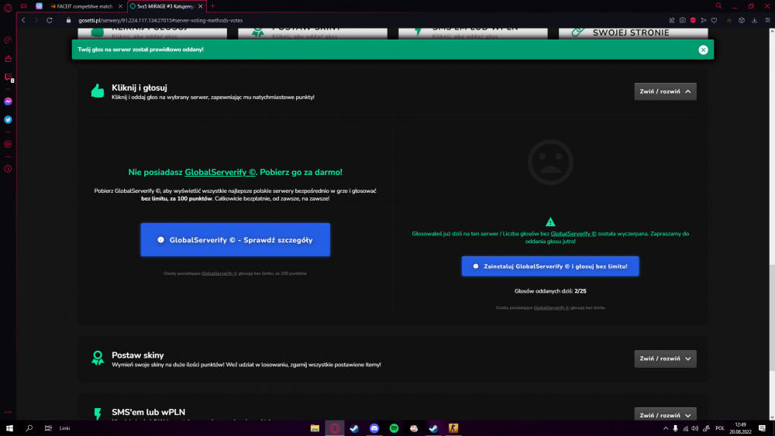The width and height of the screenshot is (775, 436).
Task: Open Spotify from the taskbar
Action: (x=394, y=428)
